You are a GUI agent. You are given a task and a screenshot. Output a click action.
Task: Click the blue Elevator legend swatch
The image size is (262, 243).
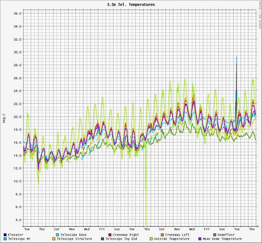click(5, 235)
